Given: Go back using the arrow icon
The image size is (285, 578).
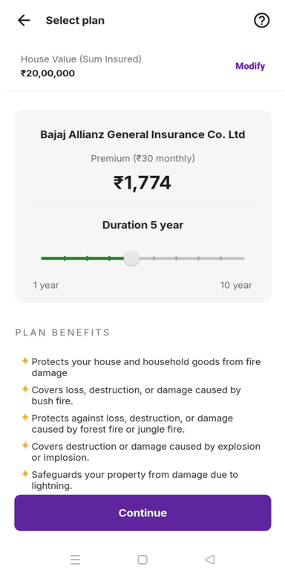Looking at the screenshot, I should pos(24,20).
